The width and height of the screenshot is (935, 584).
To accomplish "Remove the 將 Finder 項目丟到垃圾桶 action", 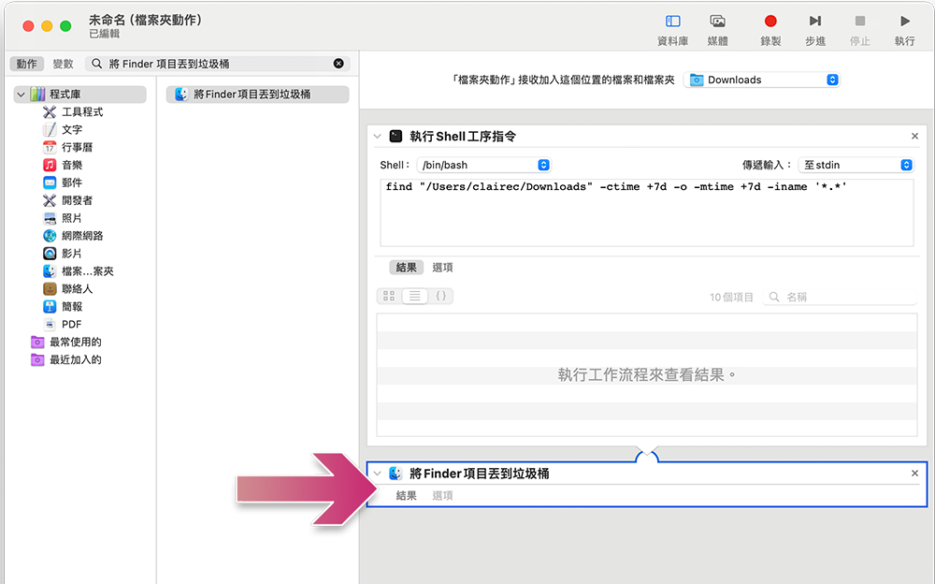I will [x=914, y=474].
